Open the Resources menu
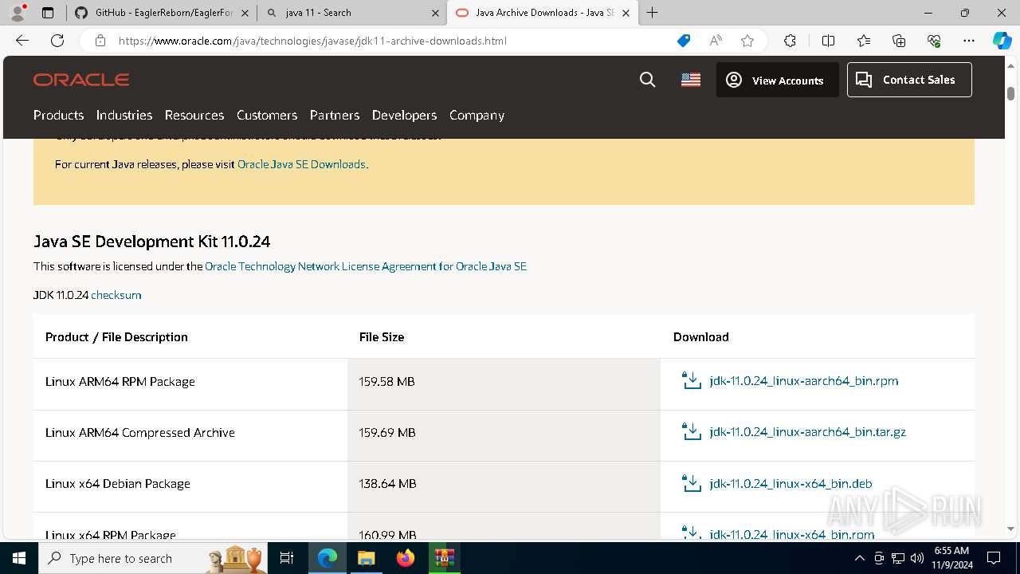The width and height of the screenshot is (1020, 574). tap(194, 115)
